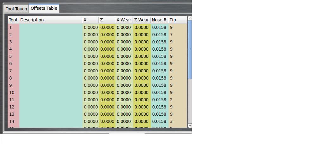
Task: Click the Tip value of tool 12
Action: (x=178, y=107)
